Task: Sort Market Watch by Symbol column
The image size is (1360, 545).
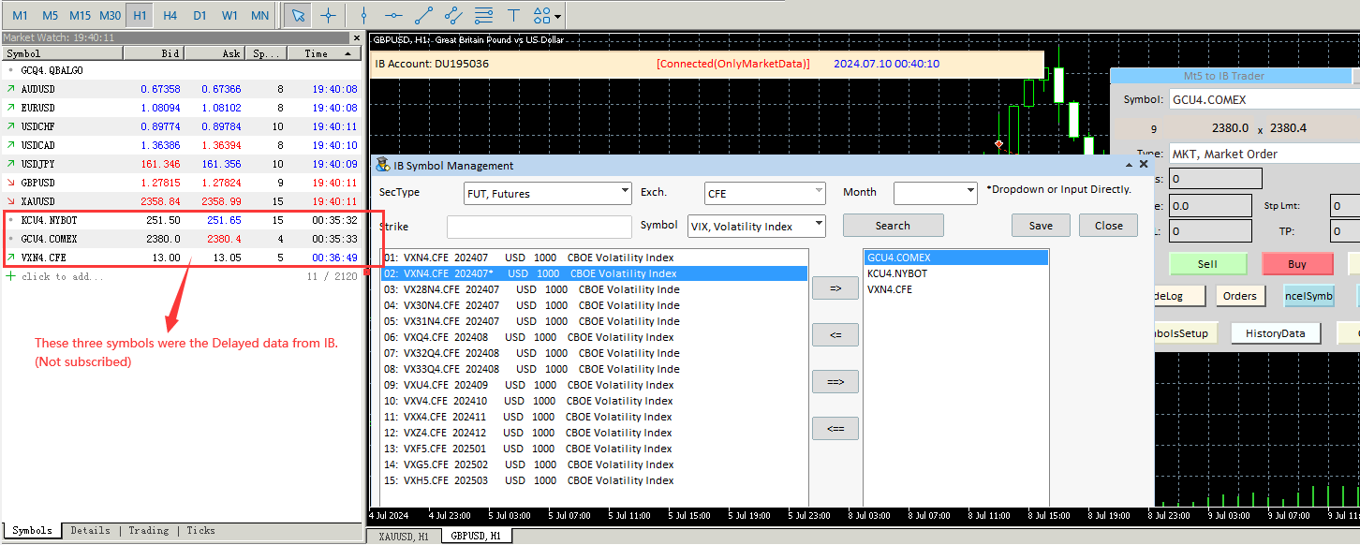Action: [x=62, y=53]
